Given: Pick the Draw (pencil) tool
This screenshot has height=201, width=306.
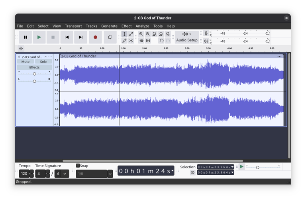Looking at the screenshot, I should tap(124, 41).
